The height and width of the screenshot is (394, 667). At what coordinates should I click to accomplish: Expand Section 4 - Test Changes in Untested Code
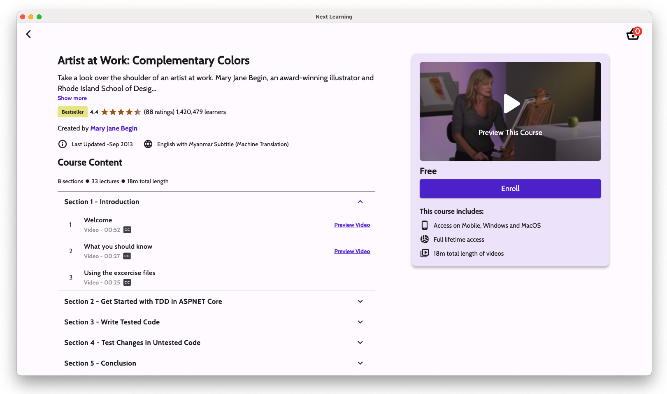pyautogui.click(x=360, y=343)
